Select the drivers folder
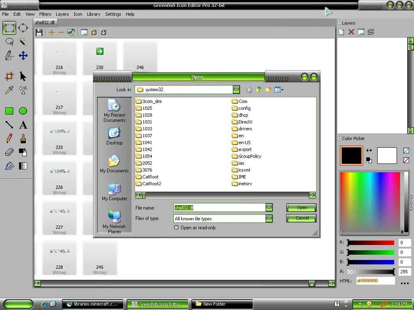 (242, 129)
